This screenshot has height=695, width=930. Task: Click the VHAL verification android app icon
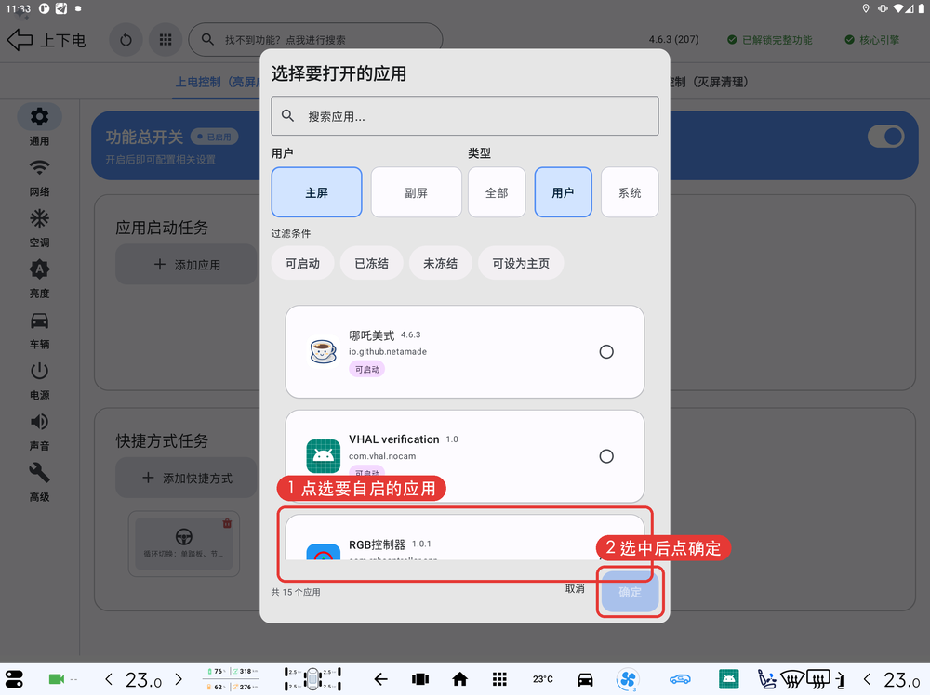pos(324,456)
